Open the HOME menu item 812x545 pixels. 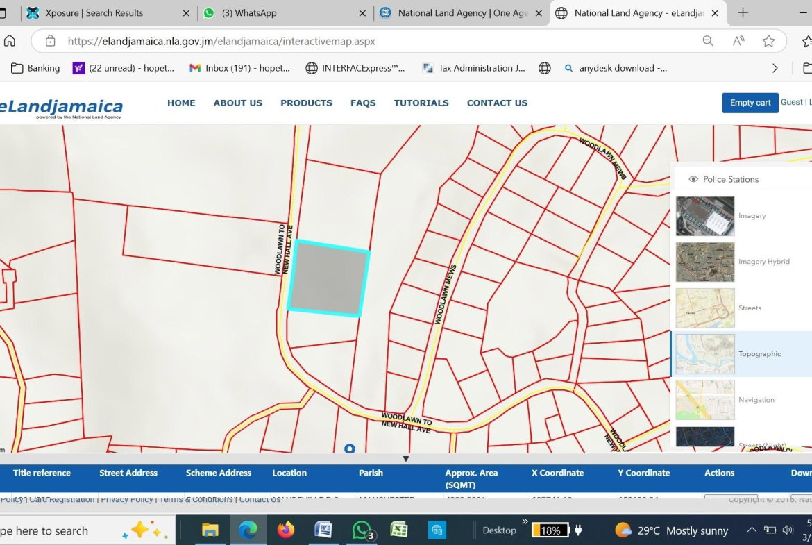(x=181, y=103)
